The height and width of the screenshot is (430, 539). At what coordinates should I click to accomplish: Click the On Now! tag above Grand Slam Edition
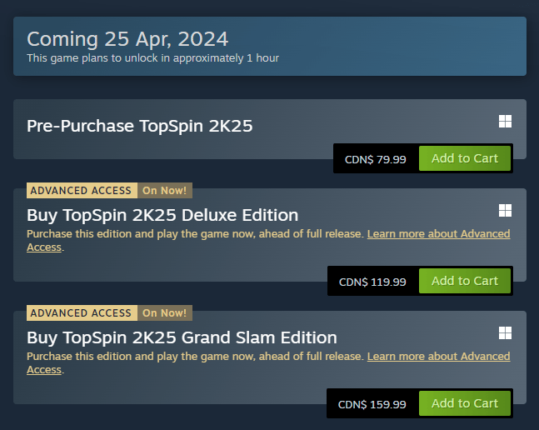click(164, 312)
